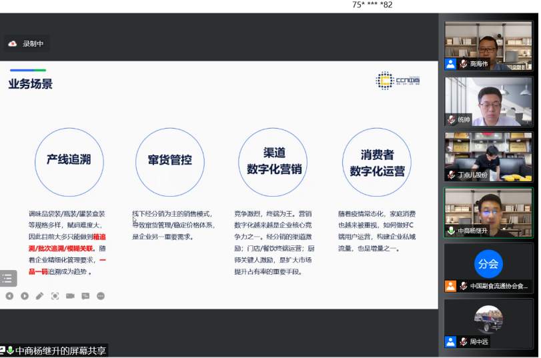Click the 中商杨继升的屏幕共享 label

(60, 351)
